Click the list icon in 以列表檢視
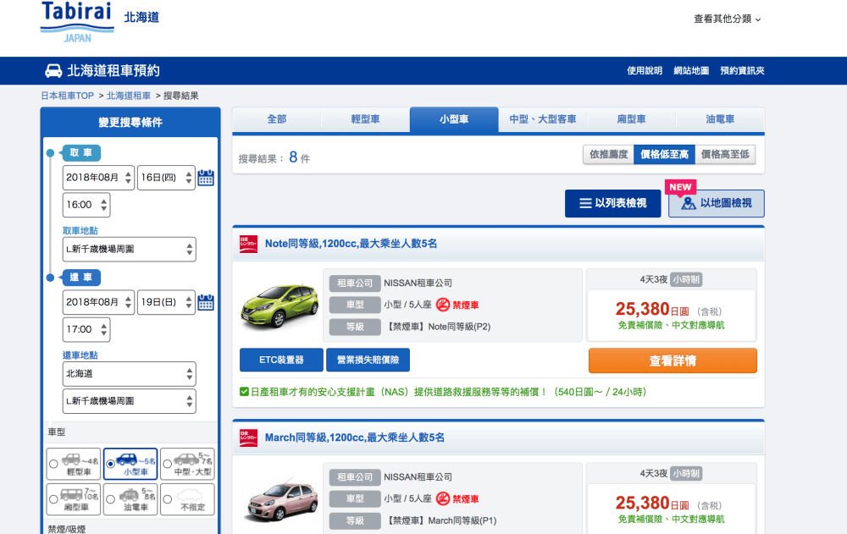The image size is (847, 534). tap(585, 203)
